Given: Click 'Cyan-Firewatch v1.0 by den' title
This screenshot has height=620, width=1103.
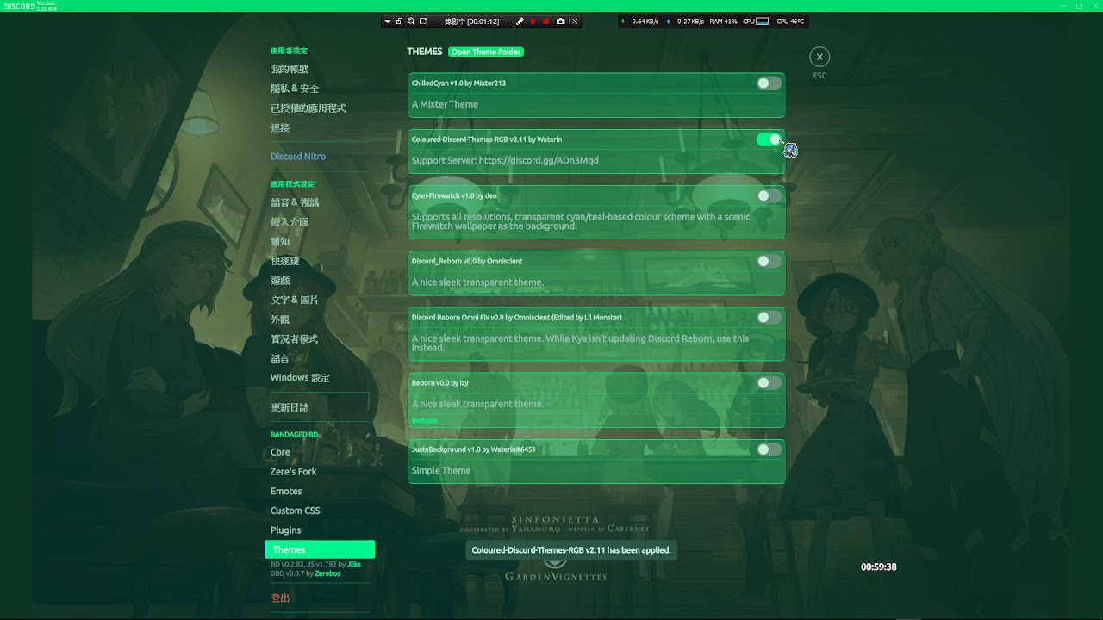Looking at the screenshot, I should [454, 195].
